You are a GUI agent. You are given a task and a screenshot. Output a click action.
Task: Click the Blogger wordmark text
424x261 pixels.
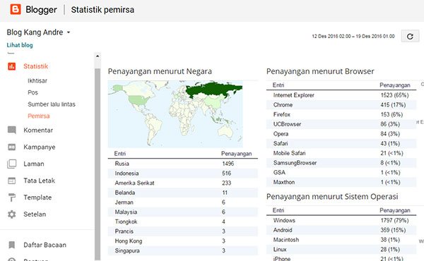coord(41,10)
